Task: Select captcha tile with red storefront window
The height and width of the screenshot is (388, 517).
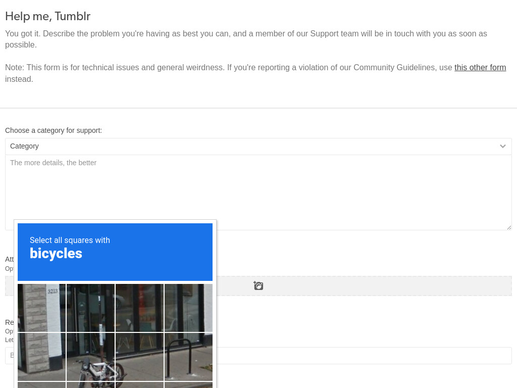Action: click(x=139, y=308)
